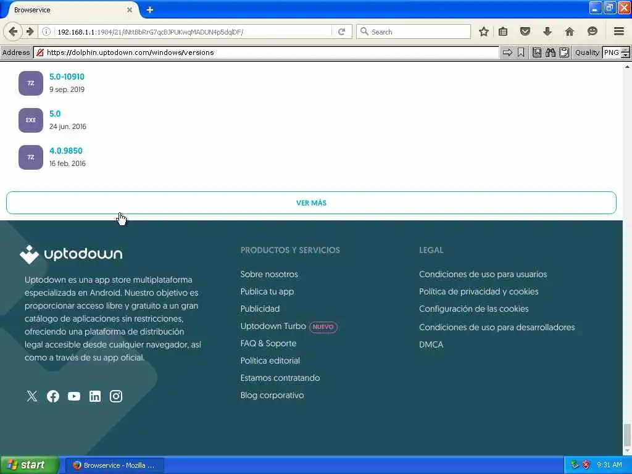Open Blog corporativo link
This screenshot has height=474, width=632.
(x=272, y=396)
